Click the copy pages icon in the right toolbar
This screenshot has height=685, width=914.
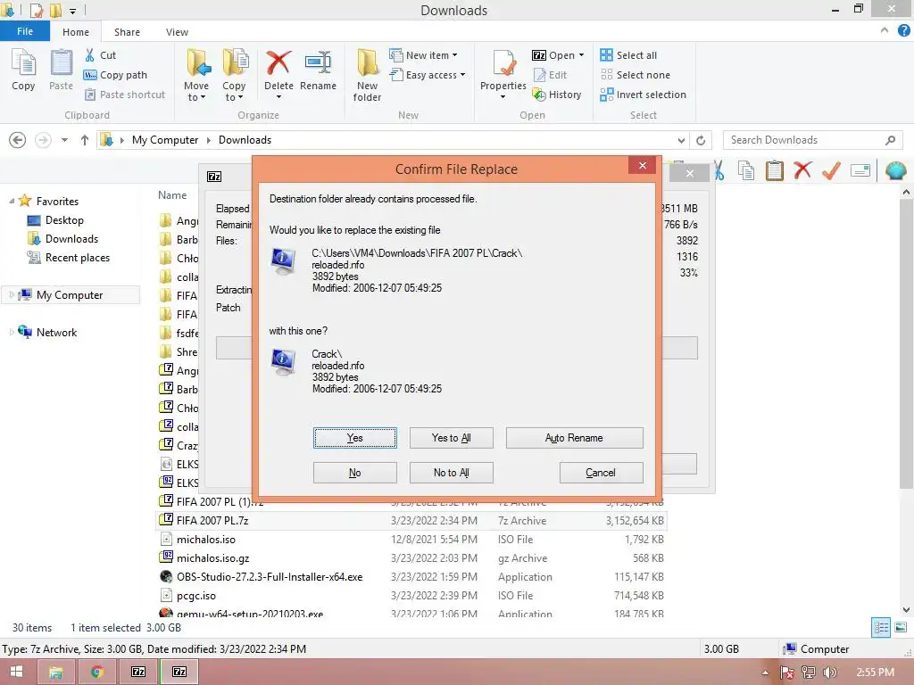pyautogui.click(x=746, y=170)
